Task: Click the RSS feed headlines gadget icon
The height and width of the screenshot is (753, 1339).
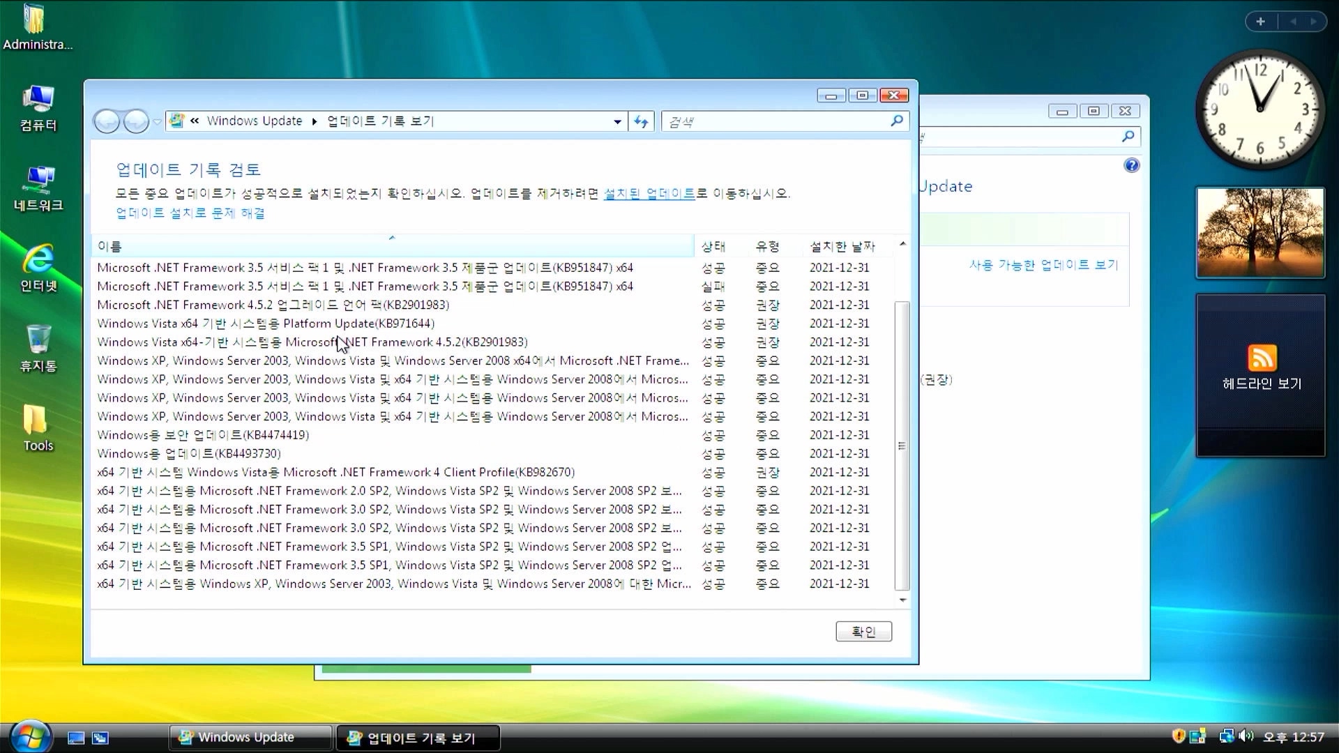Action: pyautogui.click(x=1262, y=358)
